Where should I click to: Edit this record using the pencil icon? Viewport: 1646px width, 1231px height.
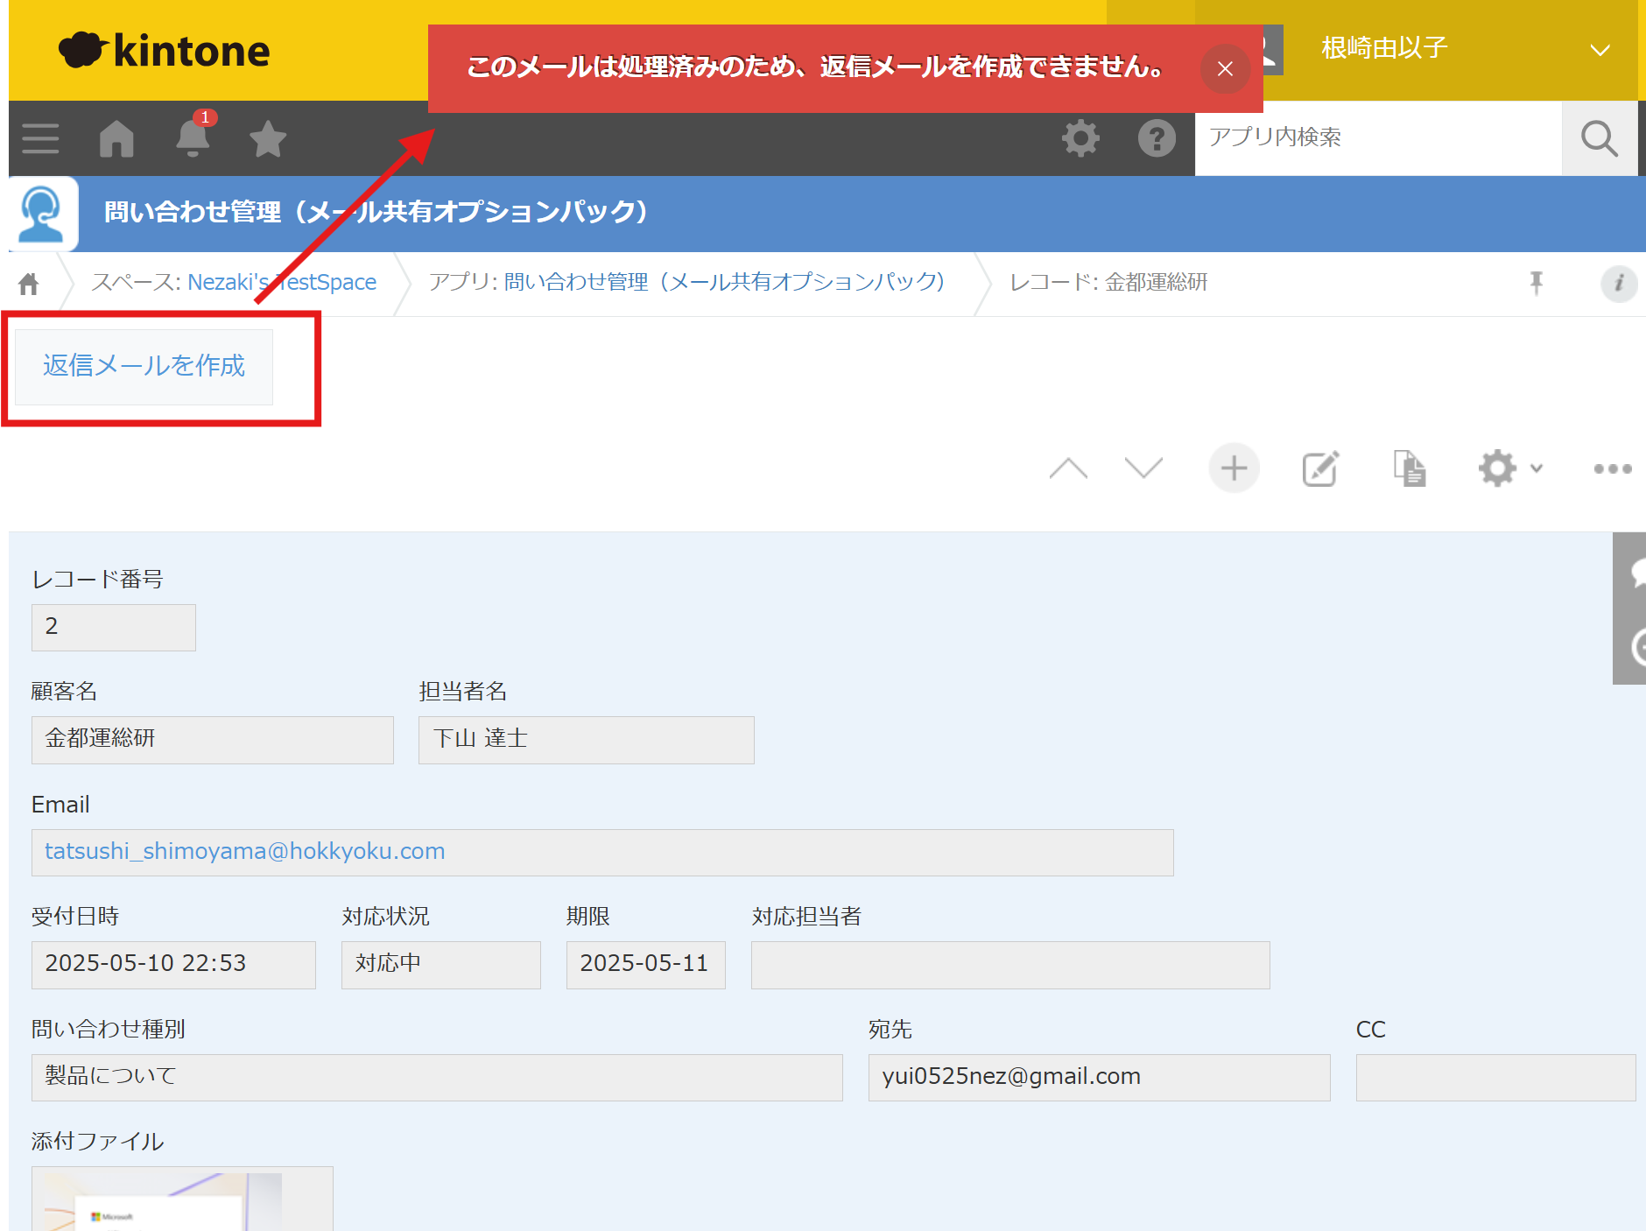pos(1319,468)
